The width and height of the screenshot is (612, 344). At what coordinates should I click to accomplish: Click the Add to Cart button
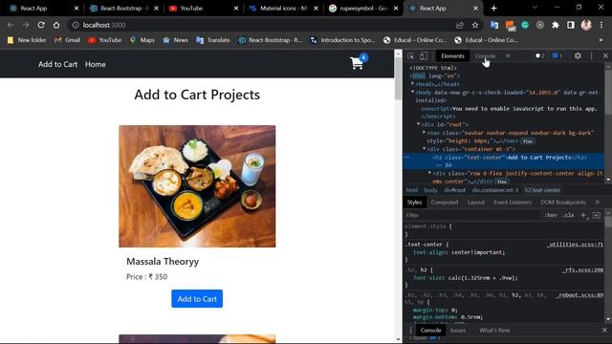(x=197, y=299)
